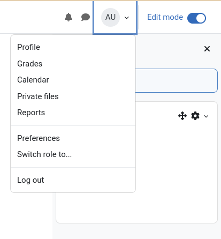
Task: Click the move block crosshair icon
Action: [182, 116]
